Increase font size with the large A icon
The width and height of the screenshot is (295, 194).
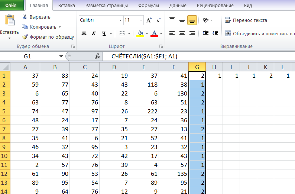coord(149,20)
